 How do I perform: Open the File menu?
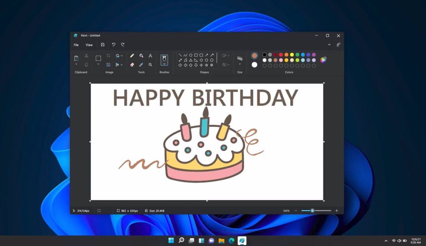tap(76, 44)
